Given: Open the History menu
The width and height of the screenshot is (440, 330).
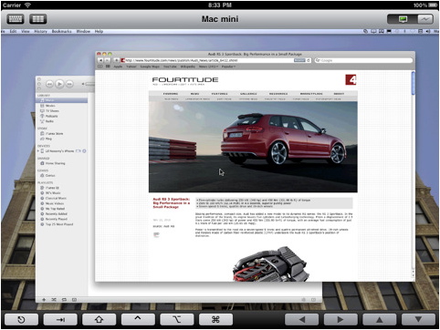Looking at the screenshot, I should pyautogui.click(x=40, y=31).
